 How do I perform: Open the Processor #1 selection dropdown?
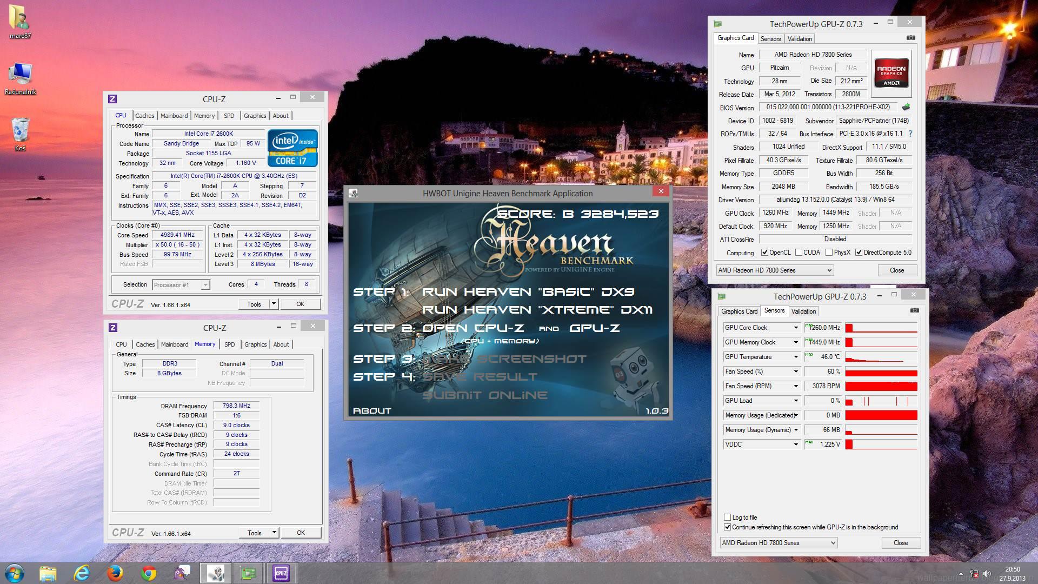[181, 285]
